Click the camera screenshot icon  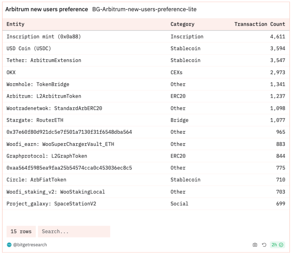tap(255, 245)
